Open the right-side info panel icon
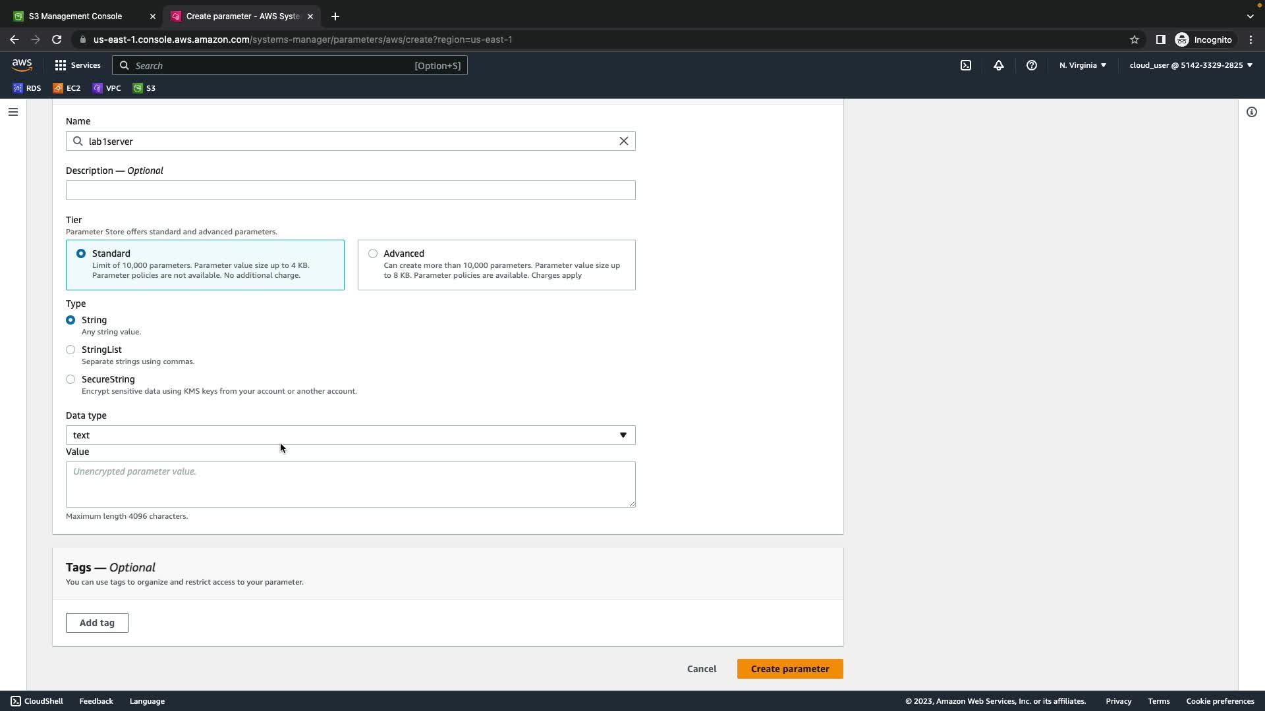The width and height of the screenshot is (1265, 711). [x=1251, y=112]
